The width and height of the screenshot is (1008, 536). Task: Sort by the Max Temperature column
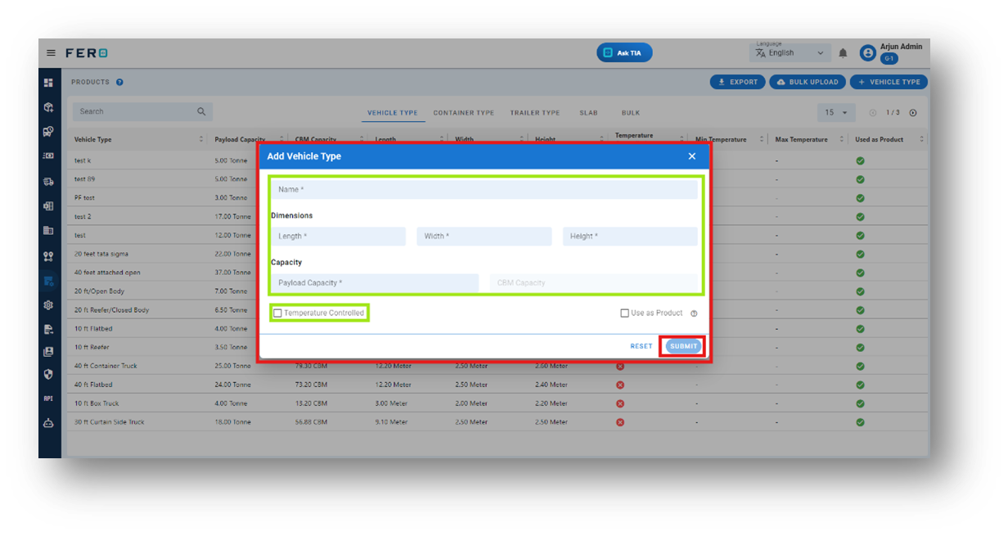(841, 140)
